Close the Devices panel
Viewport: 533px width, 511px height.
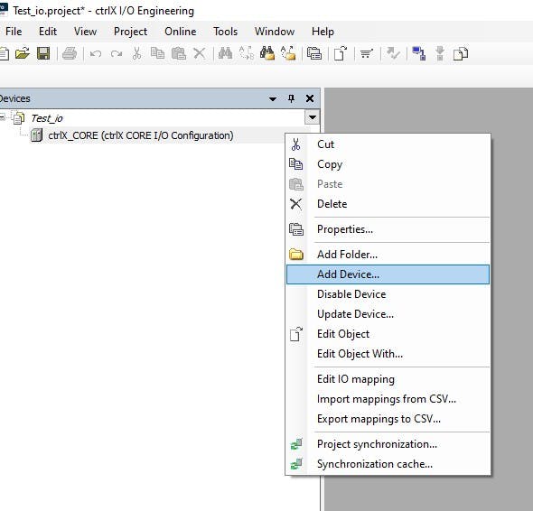click(x=310, y=98)
